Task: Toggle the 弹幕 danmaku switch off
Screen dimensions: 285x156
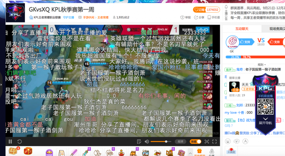Action: click(195, 141)
